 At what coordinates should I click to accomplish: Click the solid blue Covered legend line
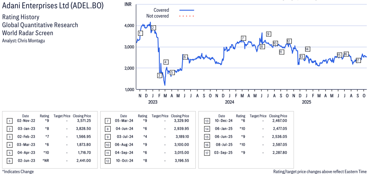tap(187, 10)
